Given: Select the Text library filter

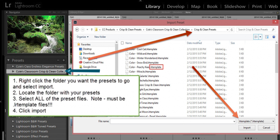Looking at the screenshot, I should tap(156, 12).
